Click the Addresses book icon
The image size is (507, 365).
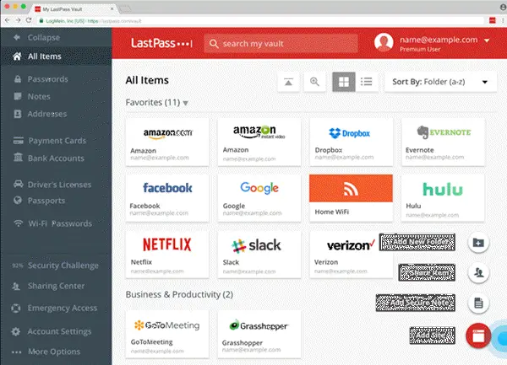(18, 114)
